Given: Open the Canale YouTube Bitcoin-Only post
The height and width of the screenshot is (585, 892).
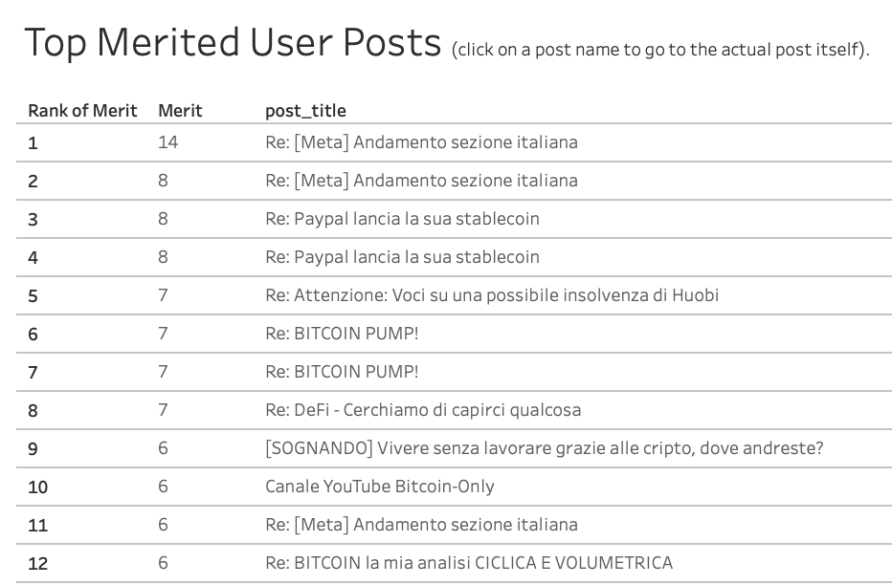Looking at the screenshot, I should pos(379,487).
